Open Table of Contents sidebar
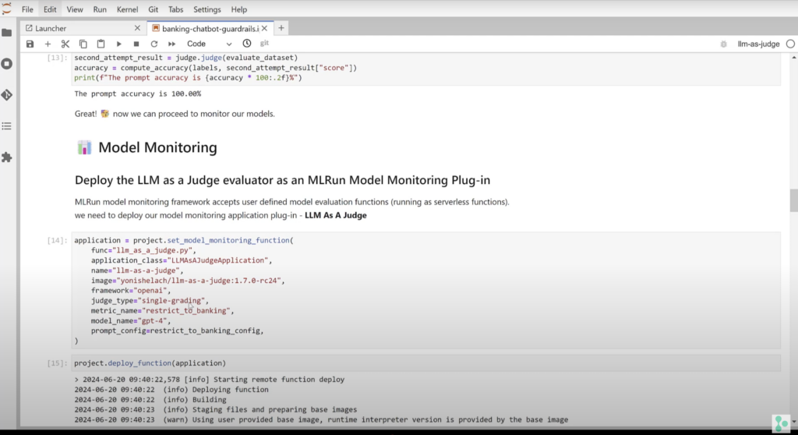The height and width of the screenshot is (435, 798). [x=6, y=126]
